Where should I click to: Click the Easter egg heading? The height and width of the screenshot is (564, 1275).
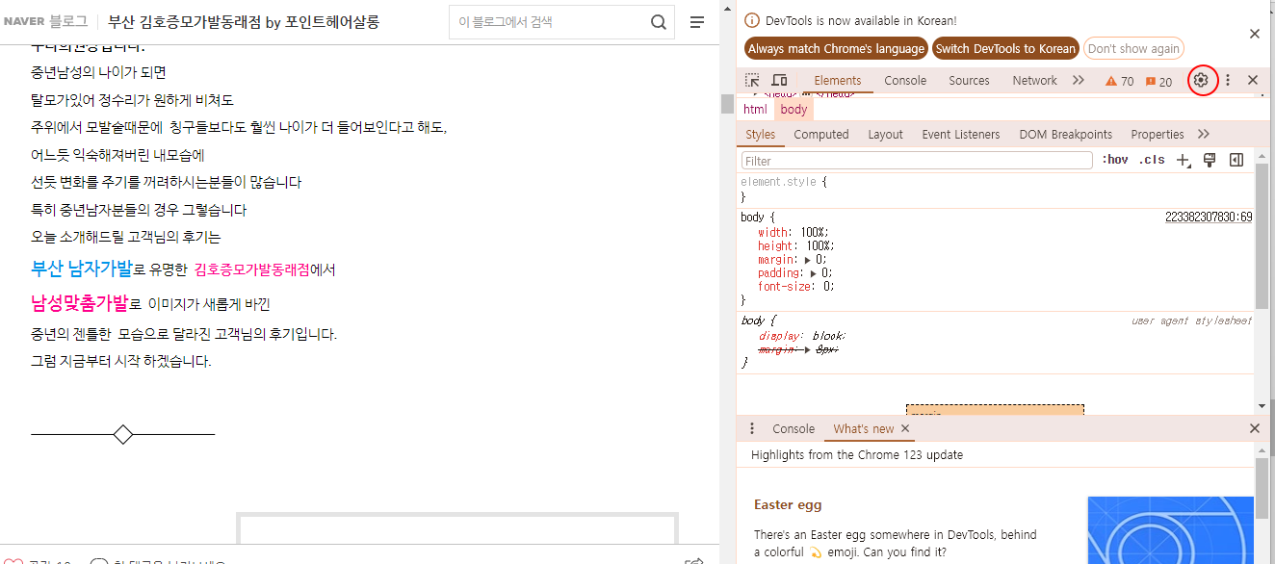(x=788, y=504)
